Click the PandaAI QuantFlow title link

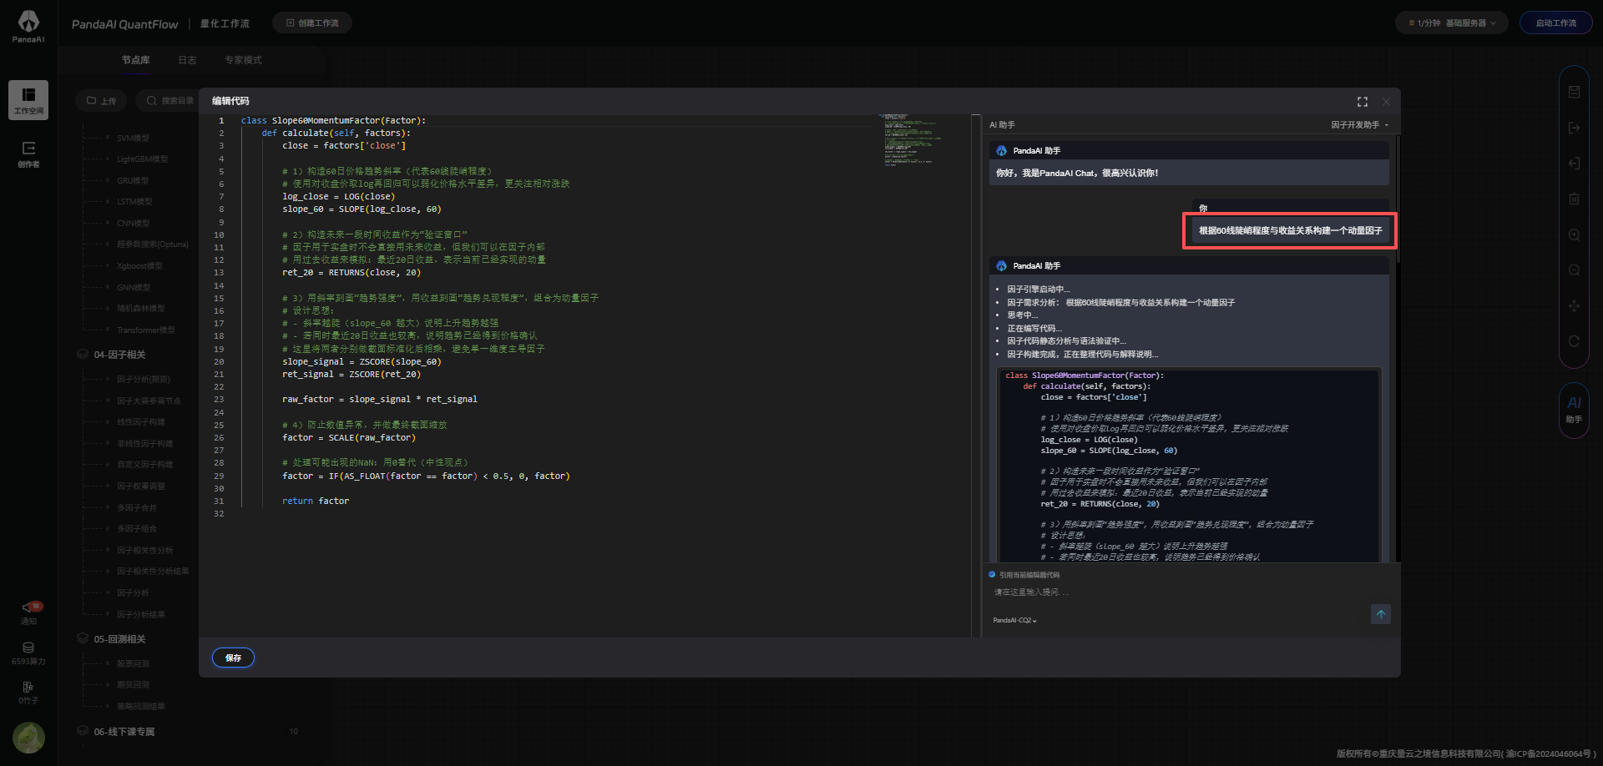coord(125,24)
